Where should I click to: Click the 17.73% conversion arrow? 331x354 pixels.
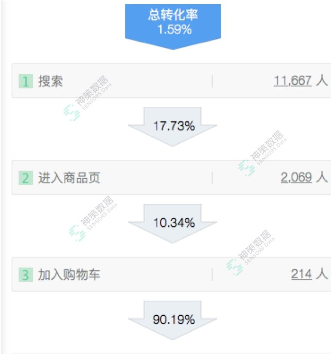173,126
